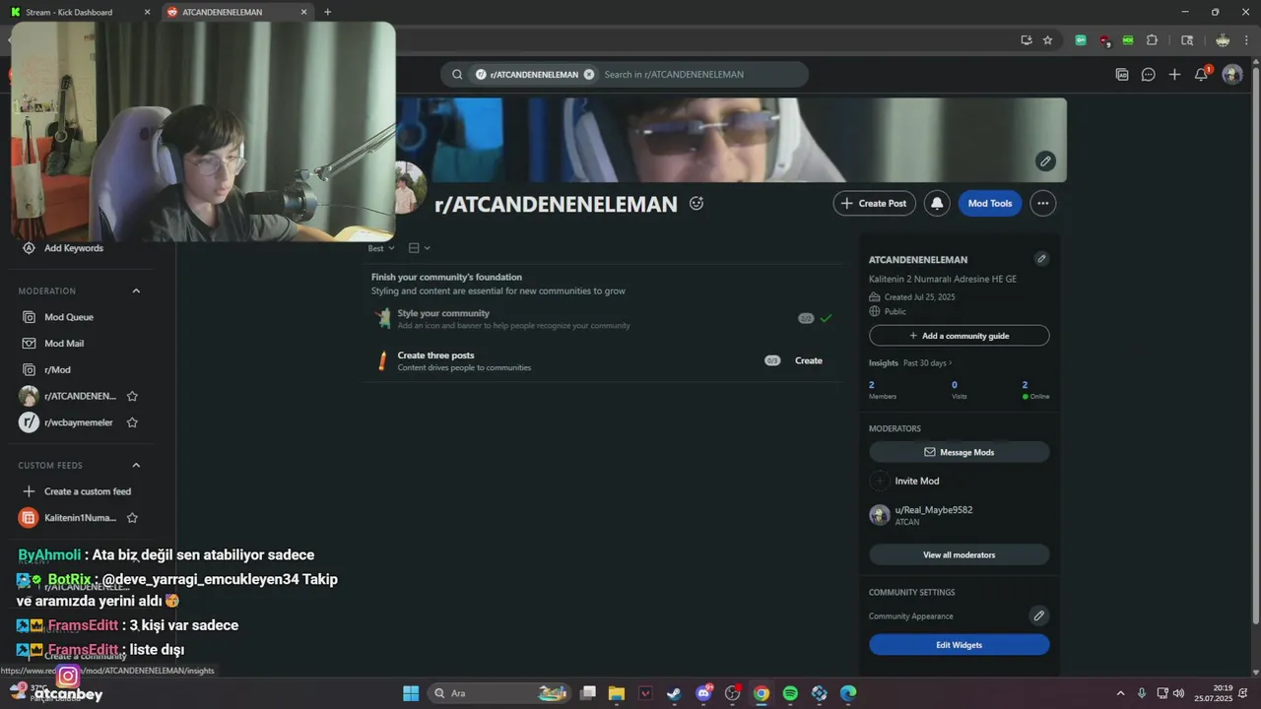Screen dimensions: 1261x709
Task: Open the Chrome extensions puzzle icon
Action: (x=1152, y=40)
